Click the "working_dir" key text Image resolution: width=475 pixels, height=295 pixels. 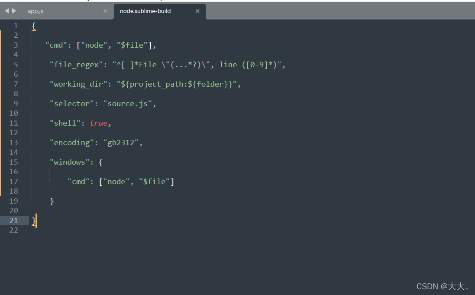(79, 84)
